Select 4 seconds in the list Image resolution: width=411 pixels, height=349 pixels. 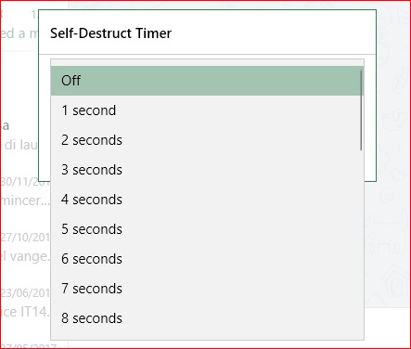(x=207, y=200)
